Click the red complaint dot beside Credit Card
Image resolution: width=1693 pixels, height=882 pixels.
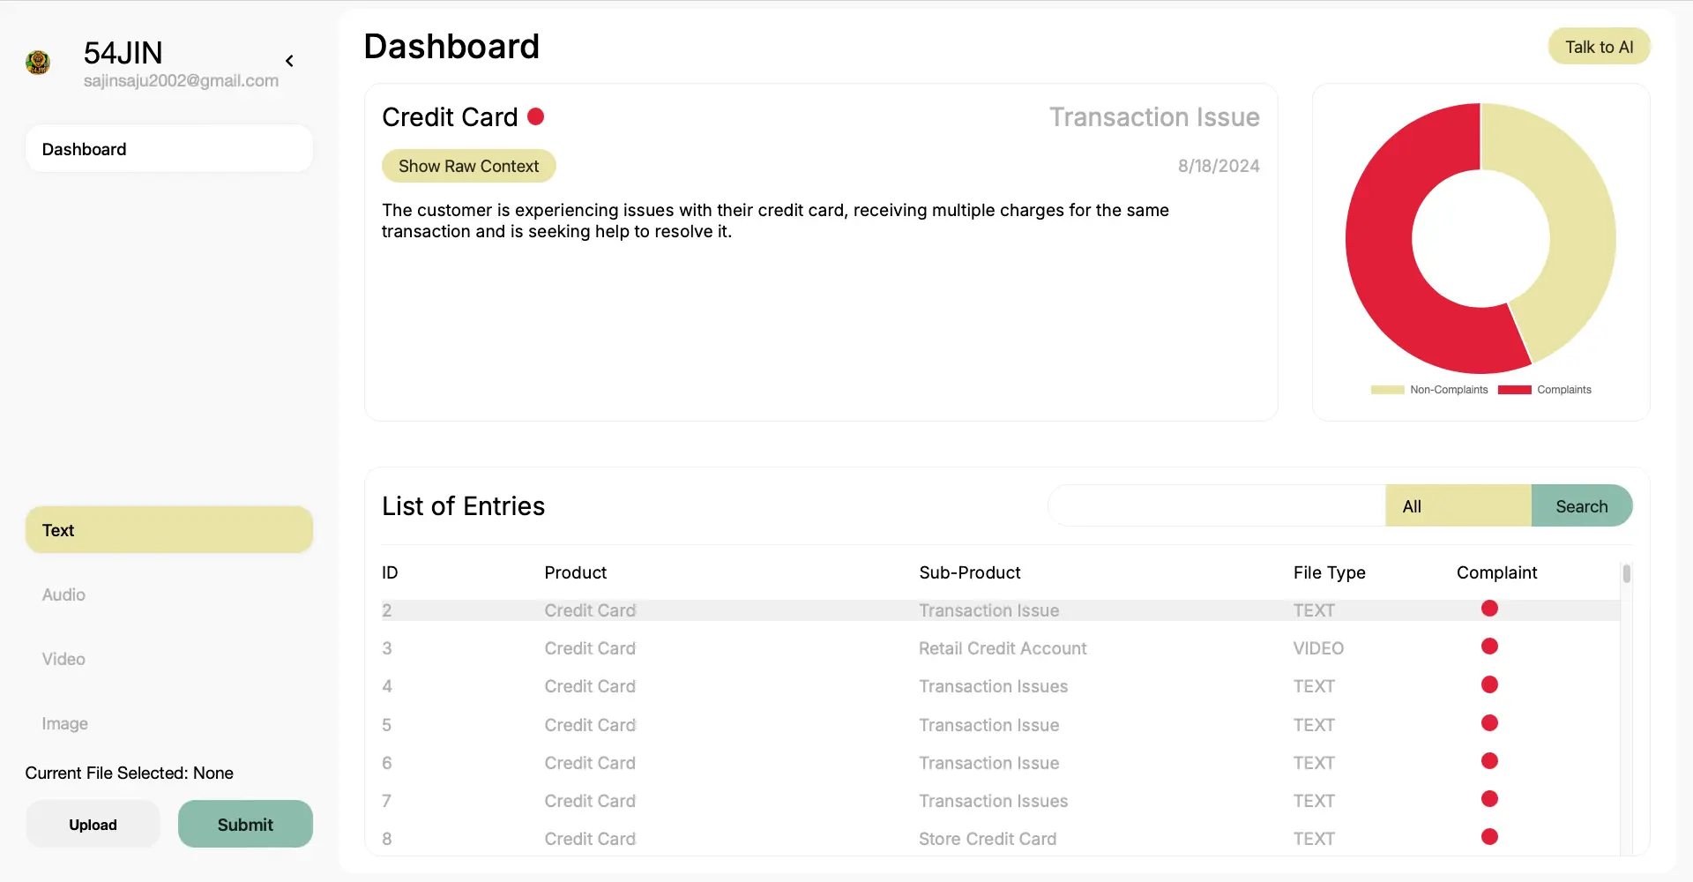[x=535, y=116]
